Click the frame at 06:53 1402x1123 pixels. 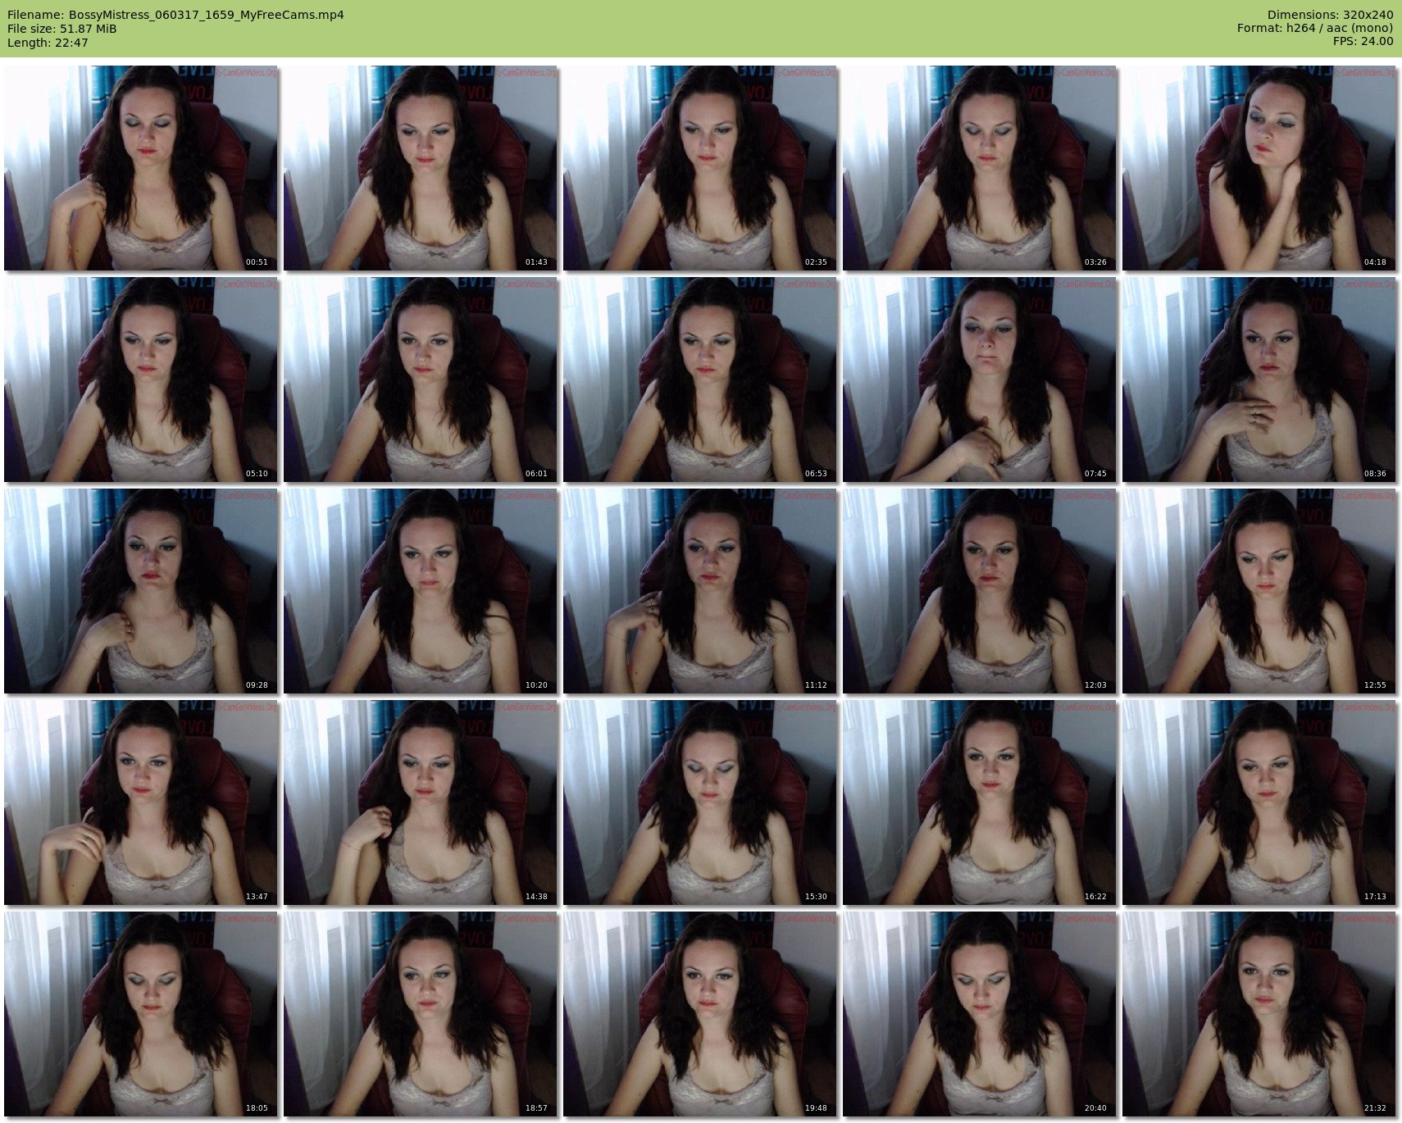pos(700,380)
